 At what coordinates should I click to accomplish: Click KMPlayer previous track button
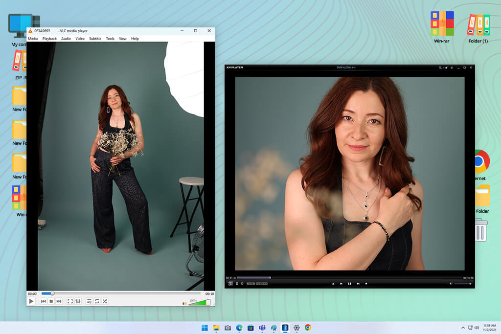(x=341, y=284)
